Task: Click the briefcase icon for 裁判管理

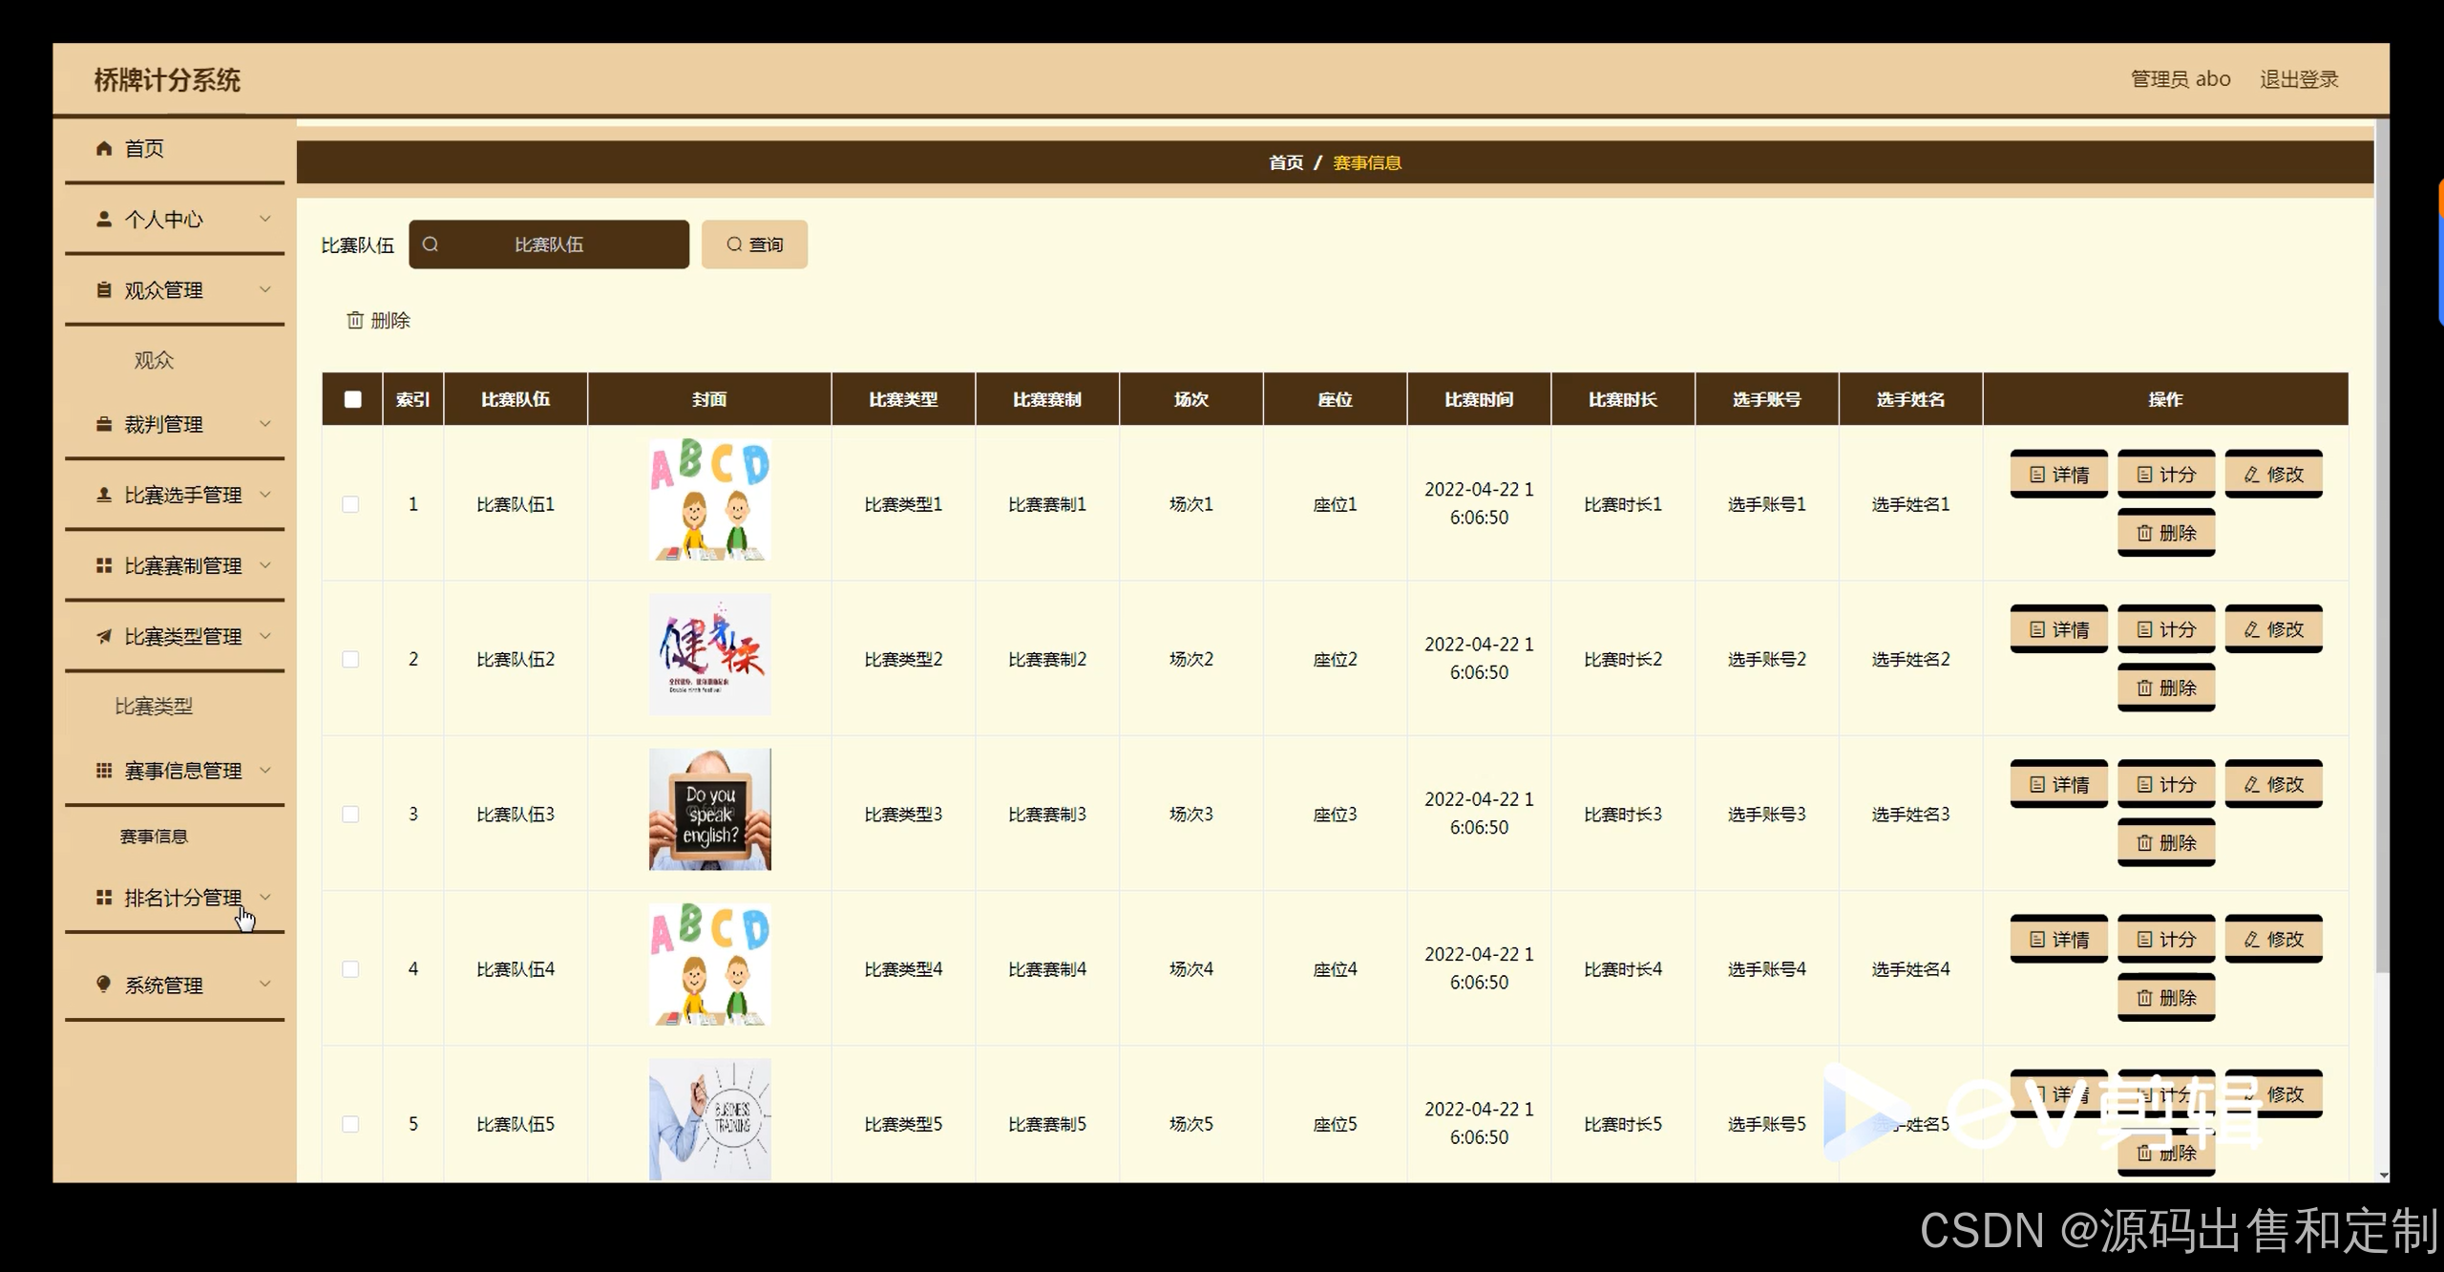Action: click(x=104, y=424)
